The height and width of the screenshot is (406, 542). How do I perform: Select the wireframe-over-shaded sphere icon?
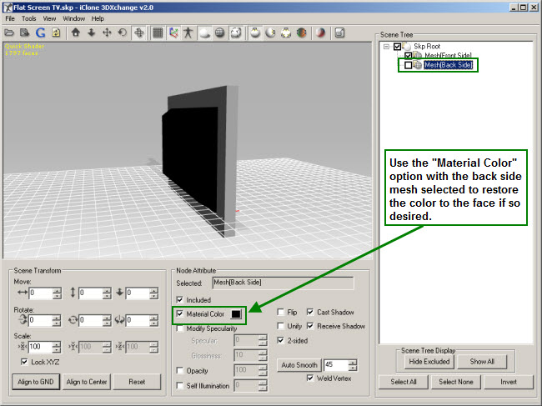click(x=236, y=33)
